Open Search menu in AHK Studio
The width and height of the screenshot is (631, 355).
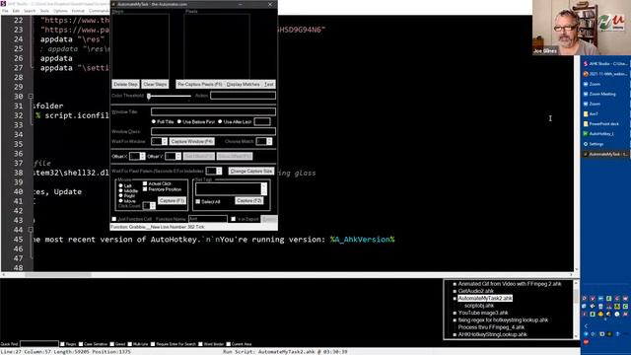(x=30, y=11)
